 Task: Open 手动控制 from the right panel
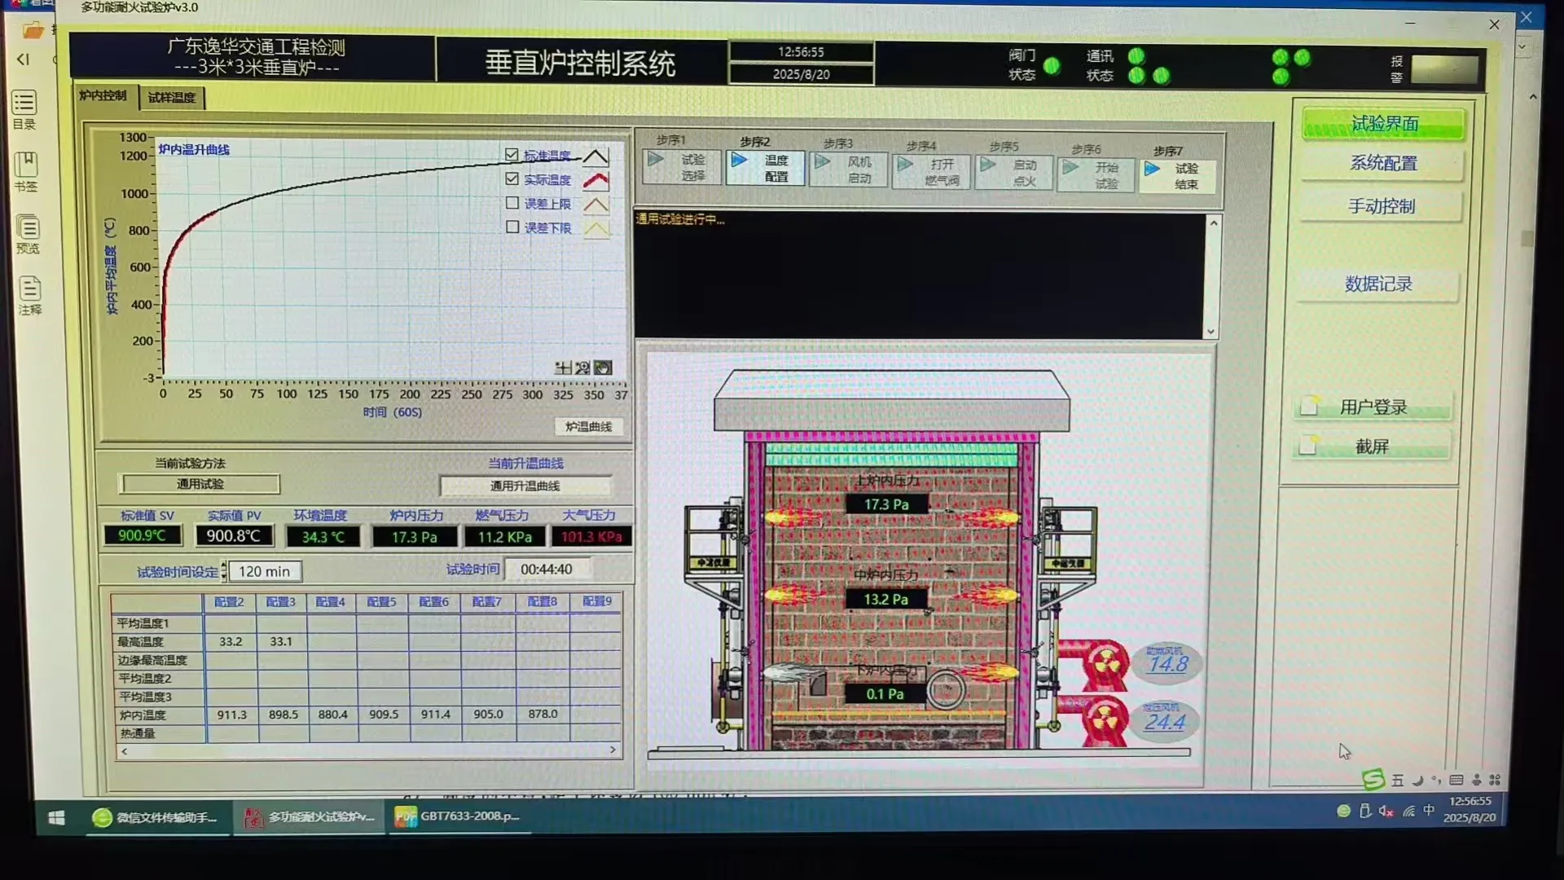pyautogui.click(x=1382, y=206)
